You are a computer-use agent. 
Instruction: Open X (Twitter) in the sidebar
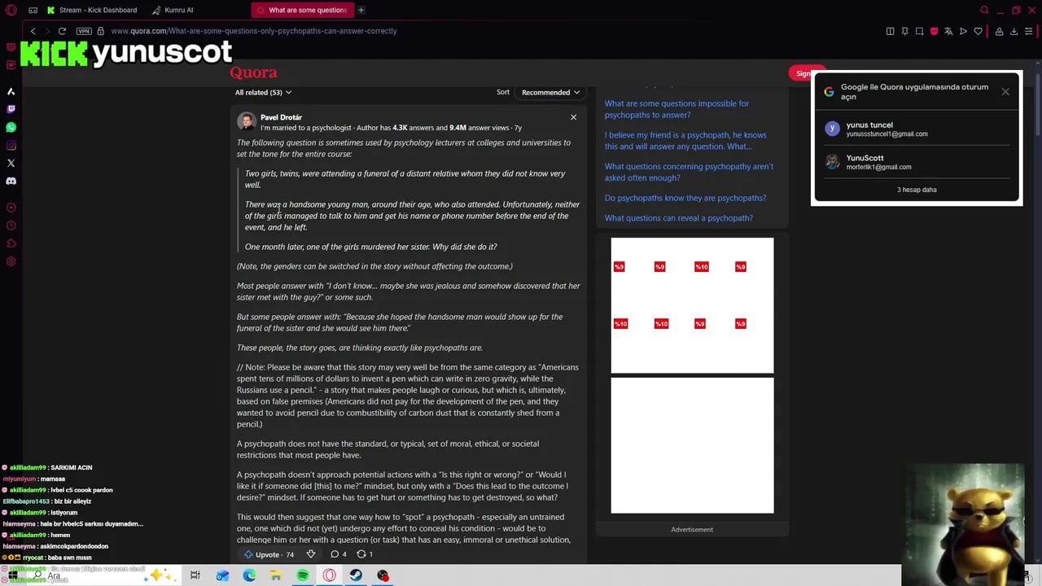tap(11, 163)
